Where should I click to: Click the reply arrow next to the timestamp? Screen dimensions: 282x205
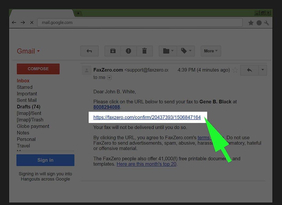(x=250, y=70)
